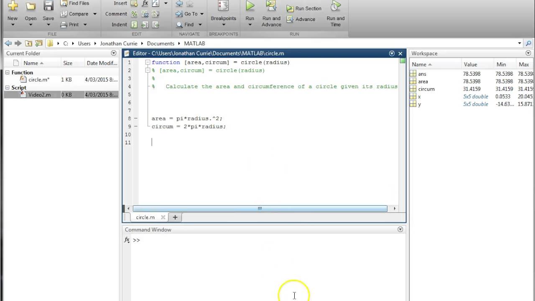Click Documents in the path bar
The width and height of the screenshot is (535, 301).
click(160, 43)
